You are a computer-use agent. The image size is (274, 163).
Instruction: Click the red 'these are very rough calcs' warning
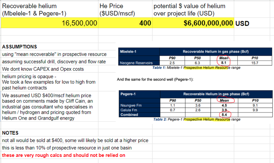[64, 155]
